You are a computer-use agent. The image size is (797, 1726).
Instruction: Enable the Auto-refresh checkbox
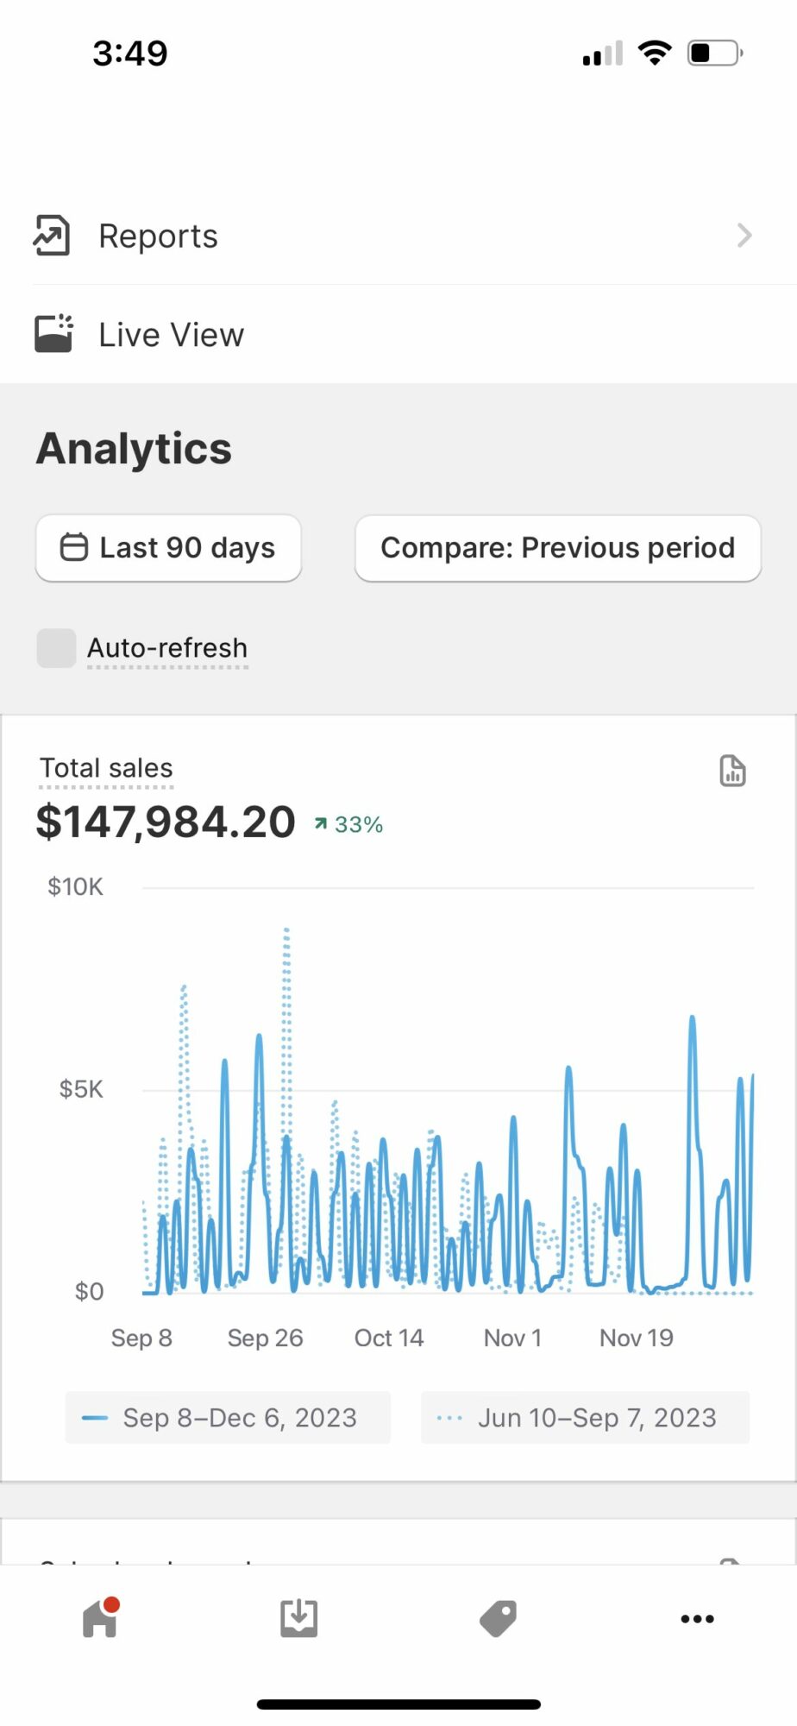(x=56, y=648)
